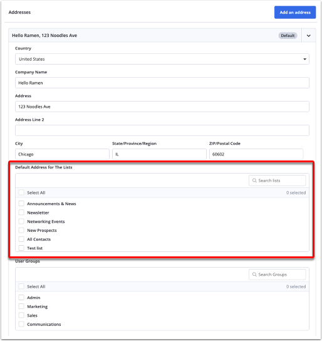Open the Country dropdown

162,59
